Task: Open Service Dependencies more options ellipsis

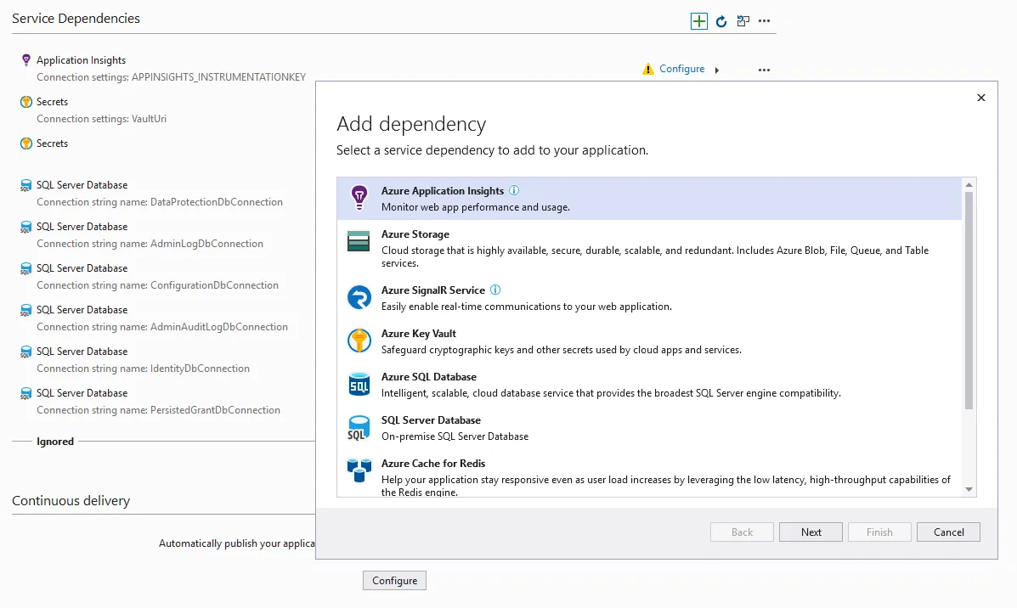Action: pos(764,21)
